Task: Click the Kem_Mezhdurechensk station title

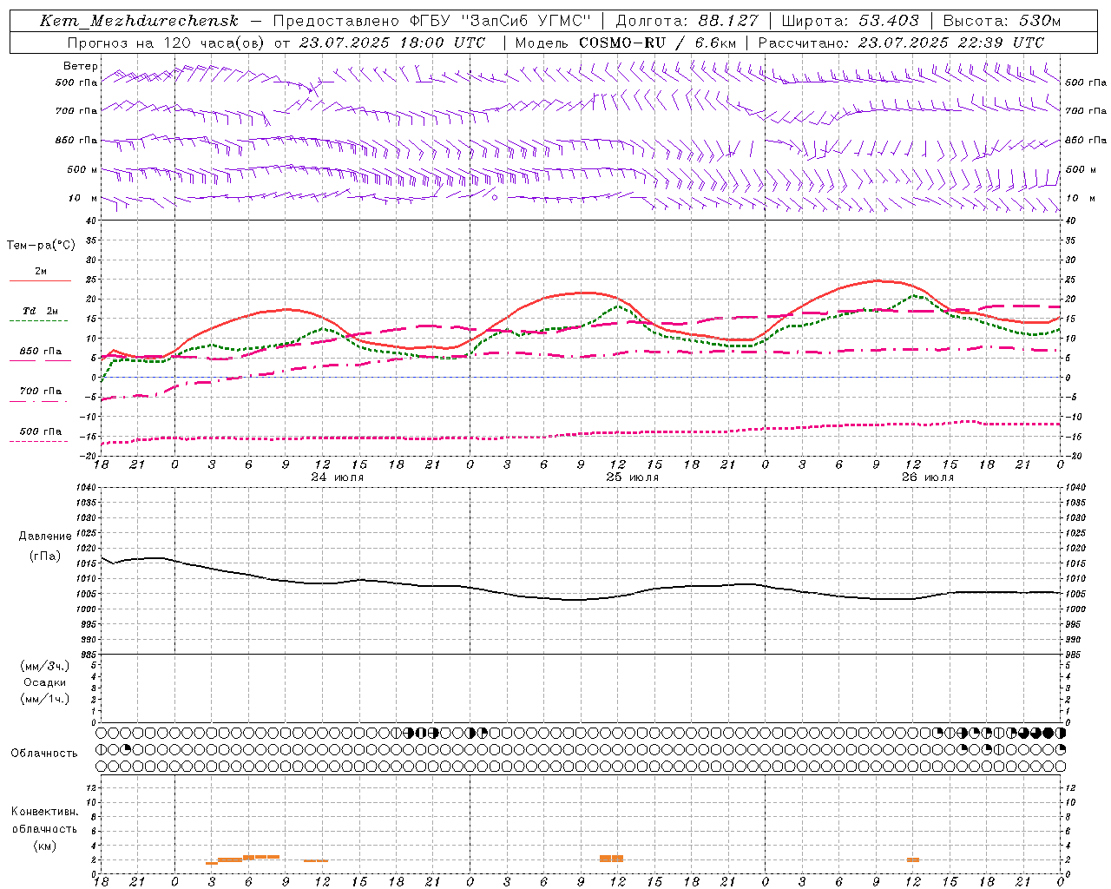Action: 139,21
